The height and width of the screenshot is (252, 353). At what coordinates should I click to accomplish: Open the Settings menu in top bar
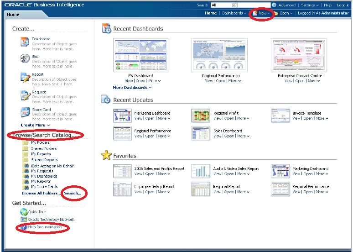pos(310,5)
